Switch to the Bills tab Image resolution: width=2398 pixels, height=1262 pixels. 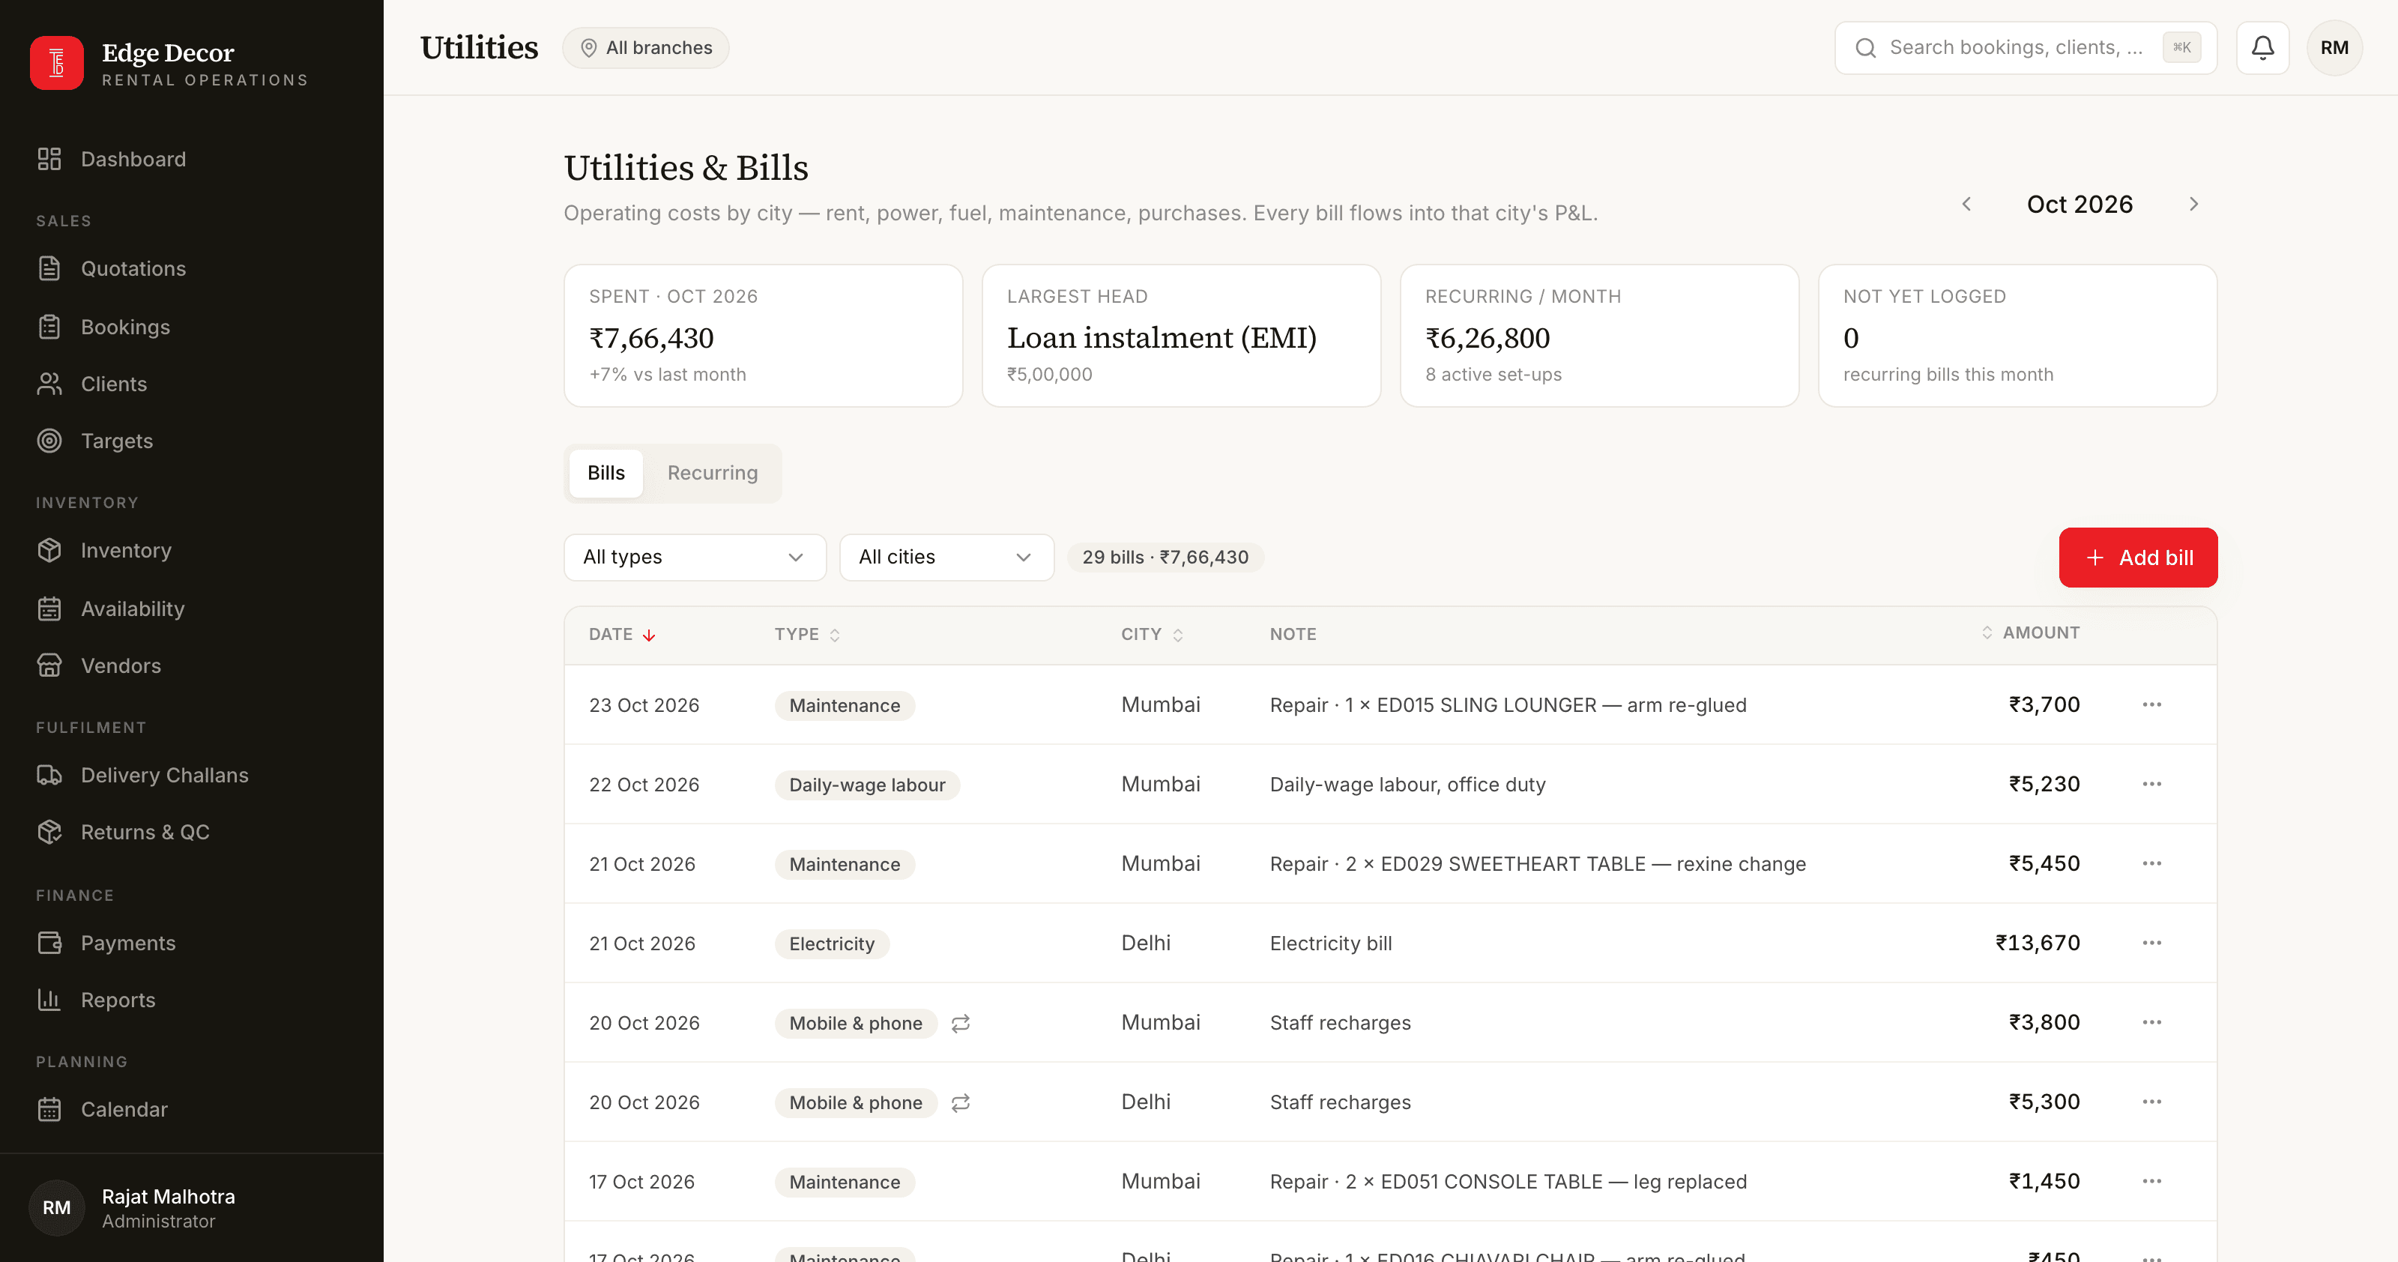click(606, 473)
